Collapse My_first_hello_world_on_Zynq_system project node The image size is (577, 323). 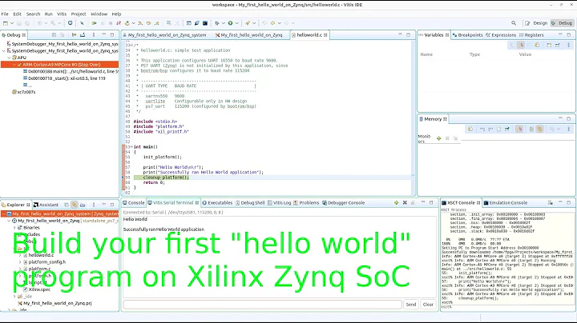tap(4, 213)
